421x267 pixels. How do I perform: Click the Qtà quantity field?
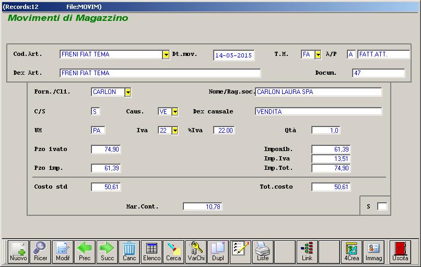[326, 130]
